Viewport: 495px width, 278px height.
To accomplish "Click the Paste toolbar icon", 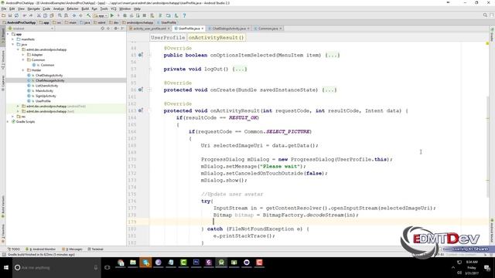I will point(52,15).
